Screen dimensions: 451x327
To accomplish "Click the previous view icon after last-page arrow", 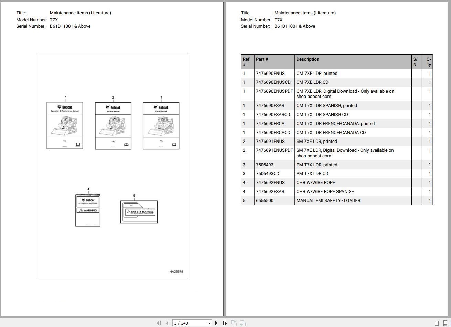I will pyautogui.click(x=234, y=323).
